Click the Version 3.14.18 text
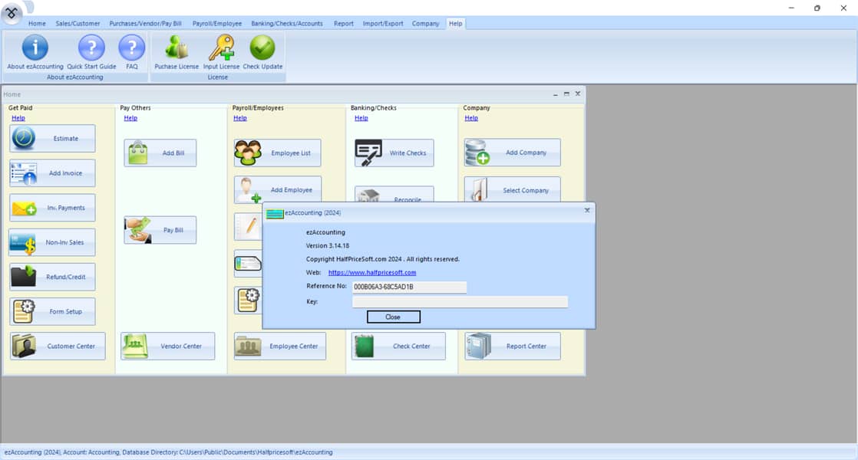This screenshot has height=460, width=858. pos(327,246)
